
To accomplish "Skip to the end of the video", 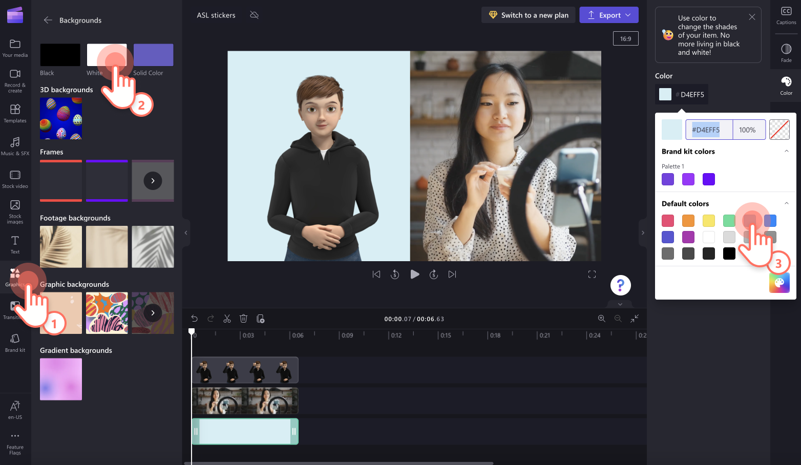I will [452, 274].
